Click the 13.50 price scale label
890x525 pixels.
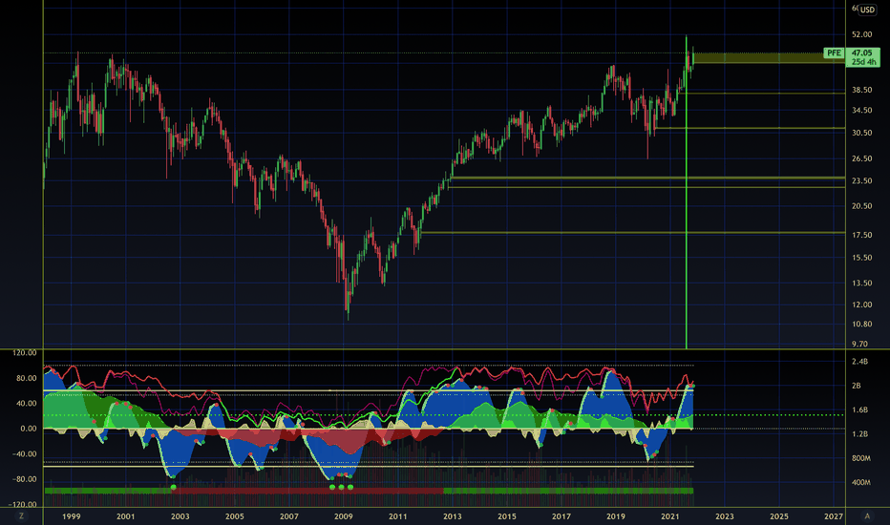(861, 283)
